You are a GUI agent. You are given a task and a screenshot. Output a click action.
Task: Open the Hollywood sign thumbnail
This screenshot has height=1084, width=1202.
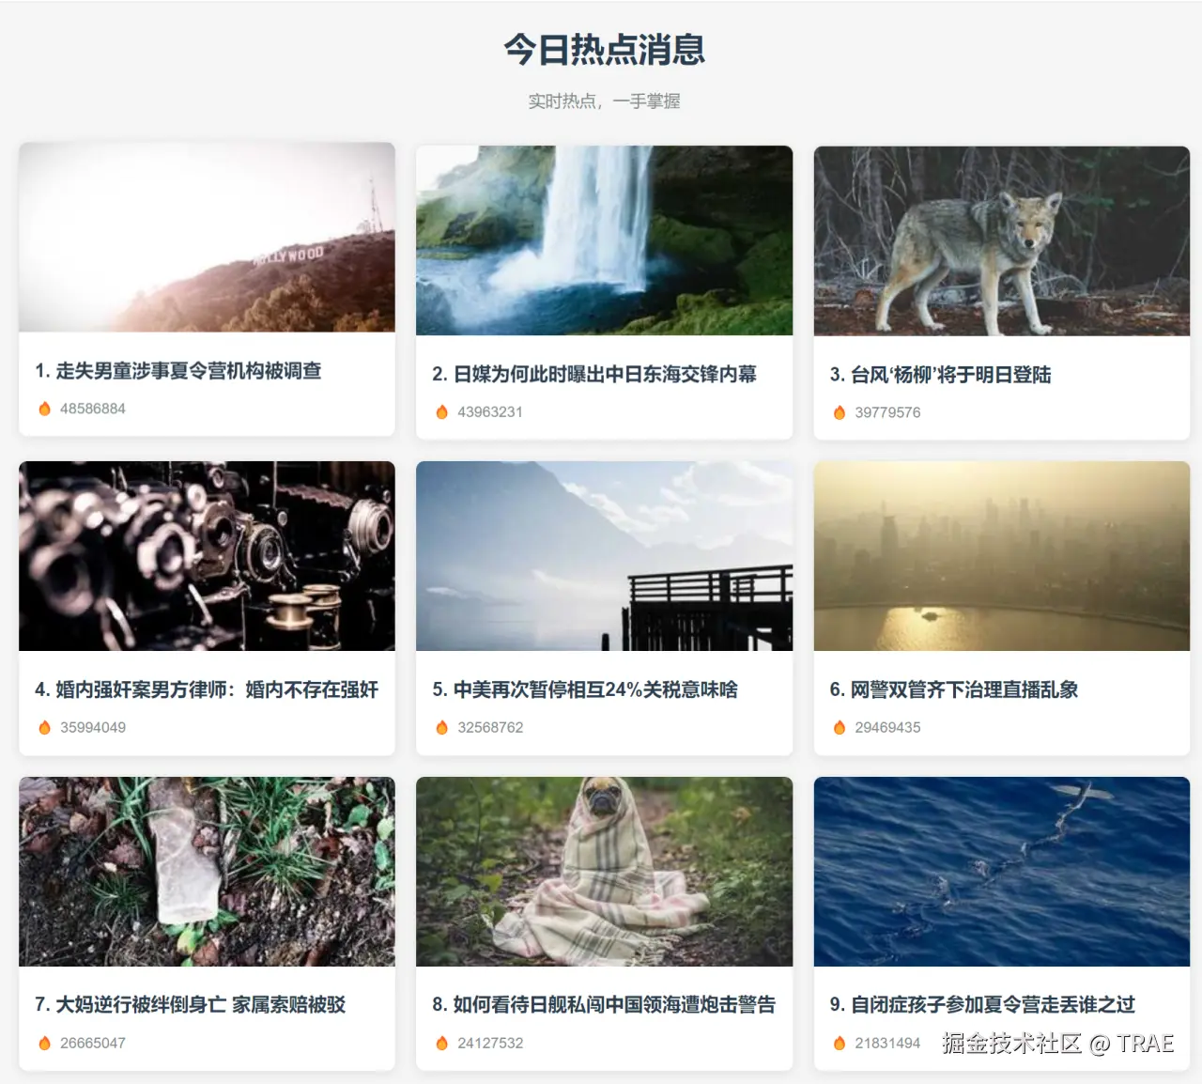coord(207,237)
